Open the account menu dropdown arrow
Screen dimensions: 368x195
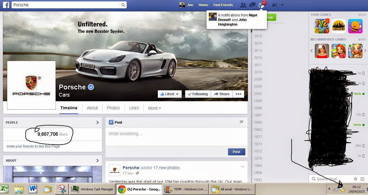[x=282, y=5]
